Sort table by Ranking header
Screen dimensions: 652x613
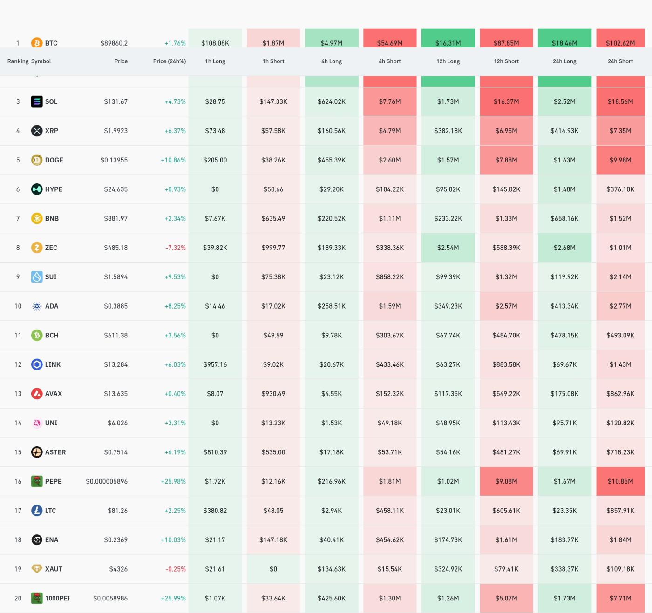point(18,61)
